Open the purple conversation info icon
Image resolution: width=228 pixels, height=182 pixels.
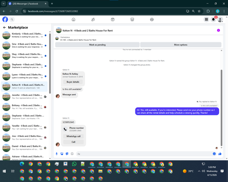coord(218,30)
